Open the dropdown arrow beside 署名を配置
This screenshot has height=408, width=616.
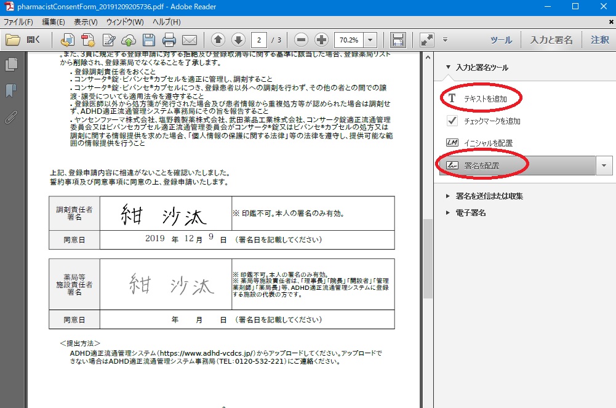tap(604, 166)
